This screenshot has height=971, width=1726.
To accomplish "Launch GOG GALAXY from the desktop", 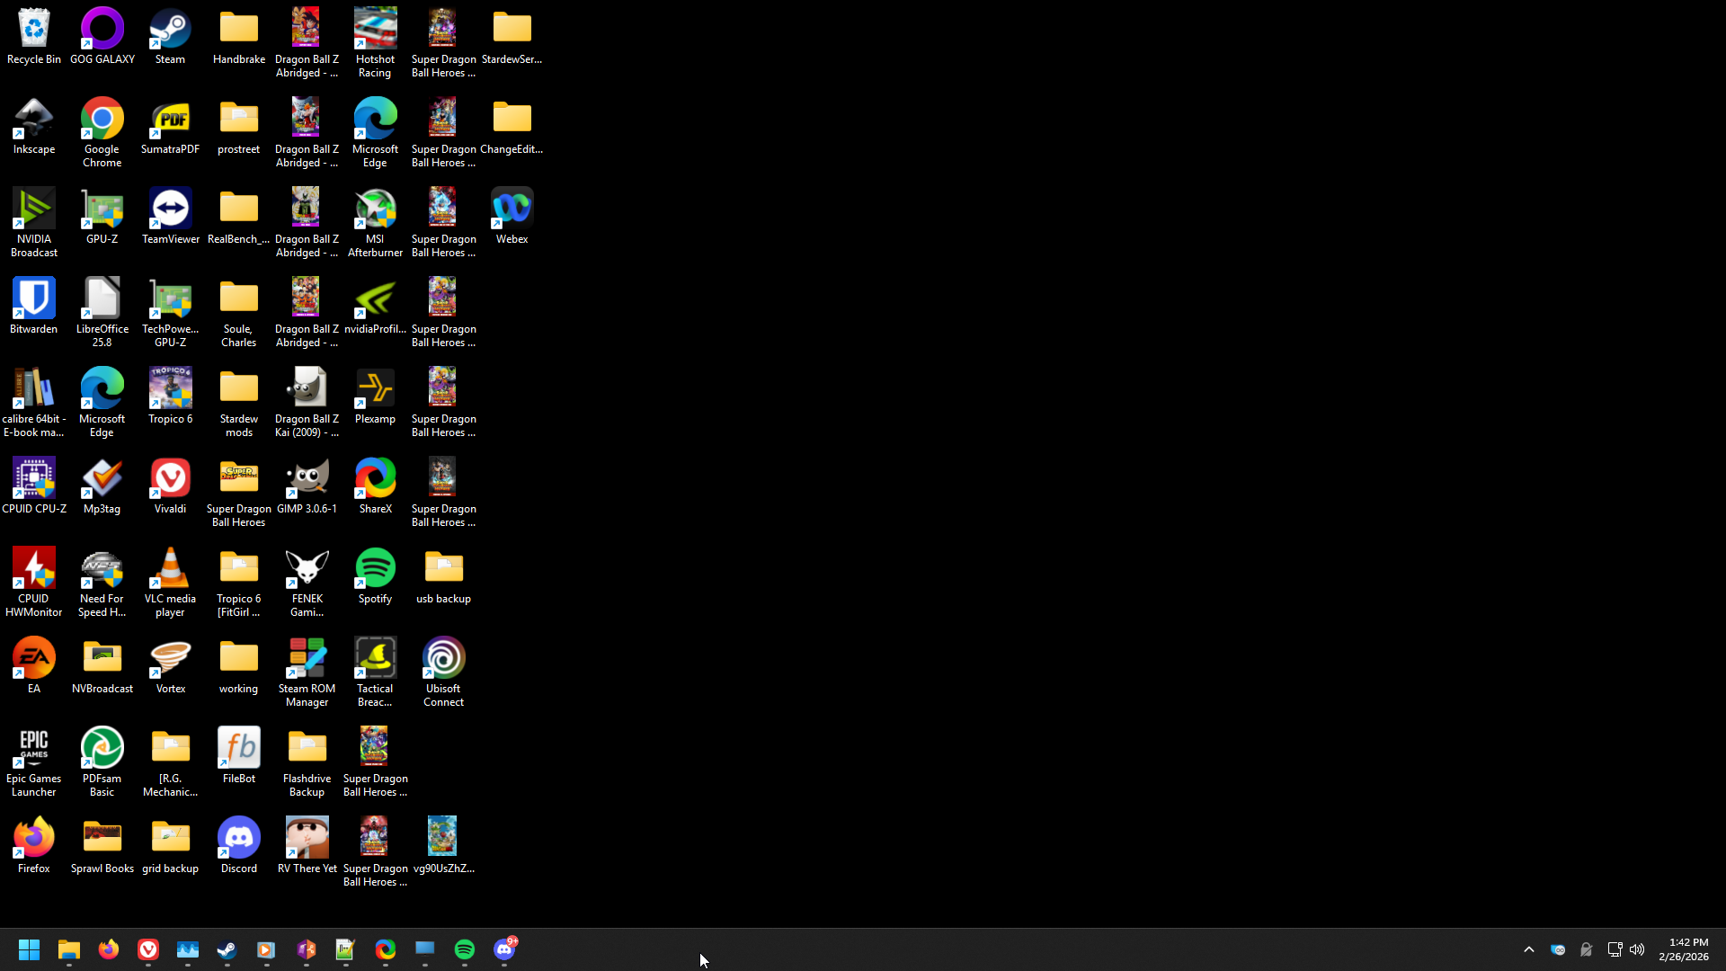I will tap(102, 37).
